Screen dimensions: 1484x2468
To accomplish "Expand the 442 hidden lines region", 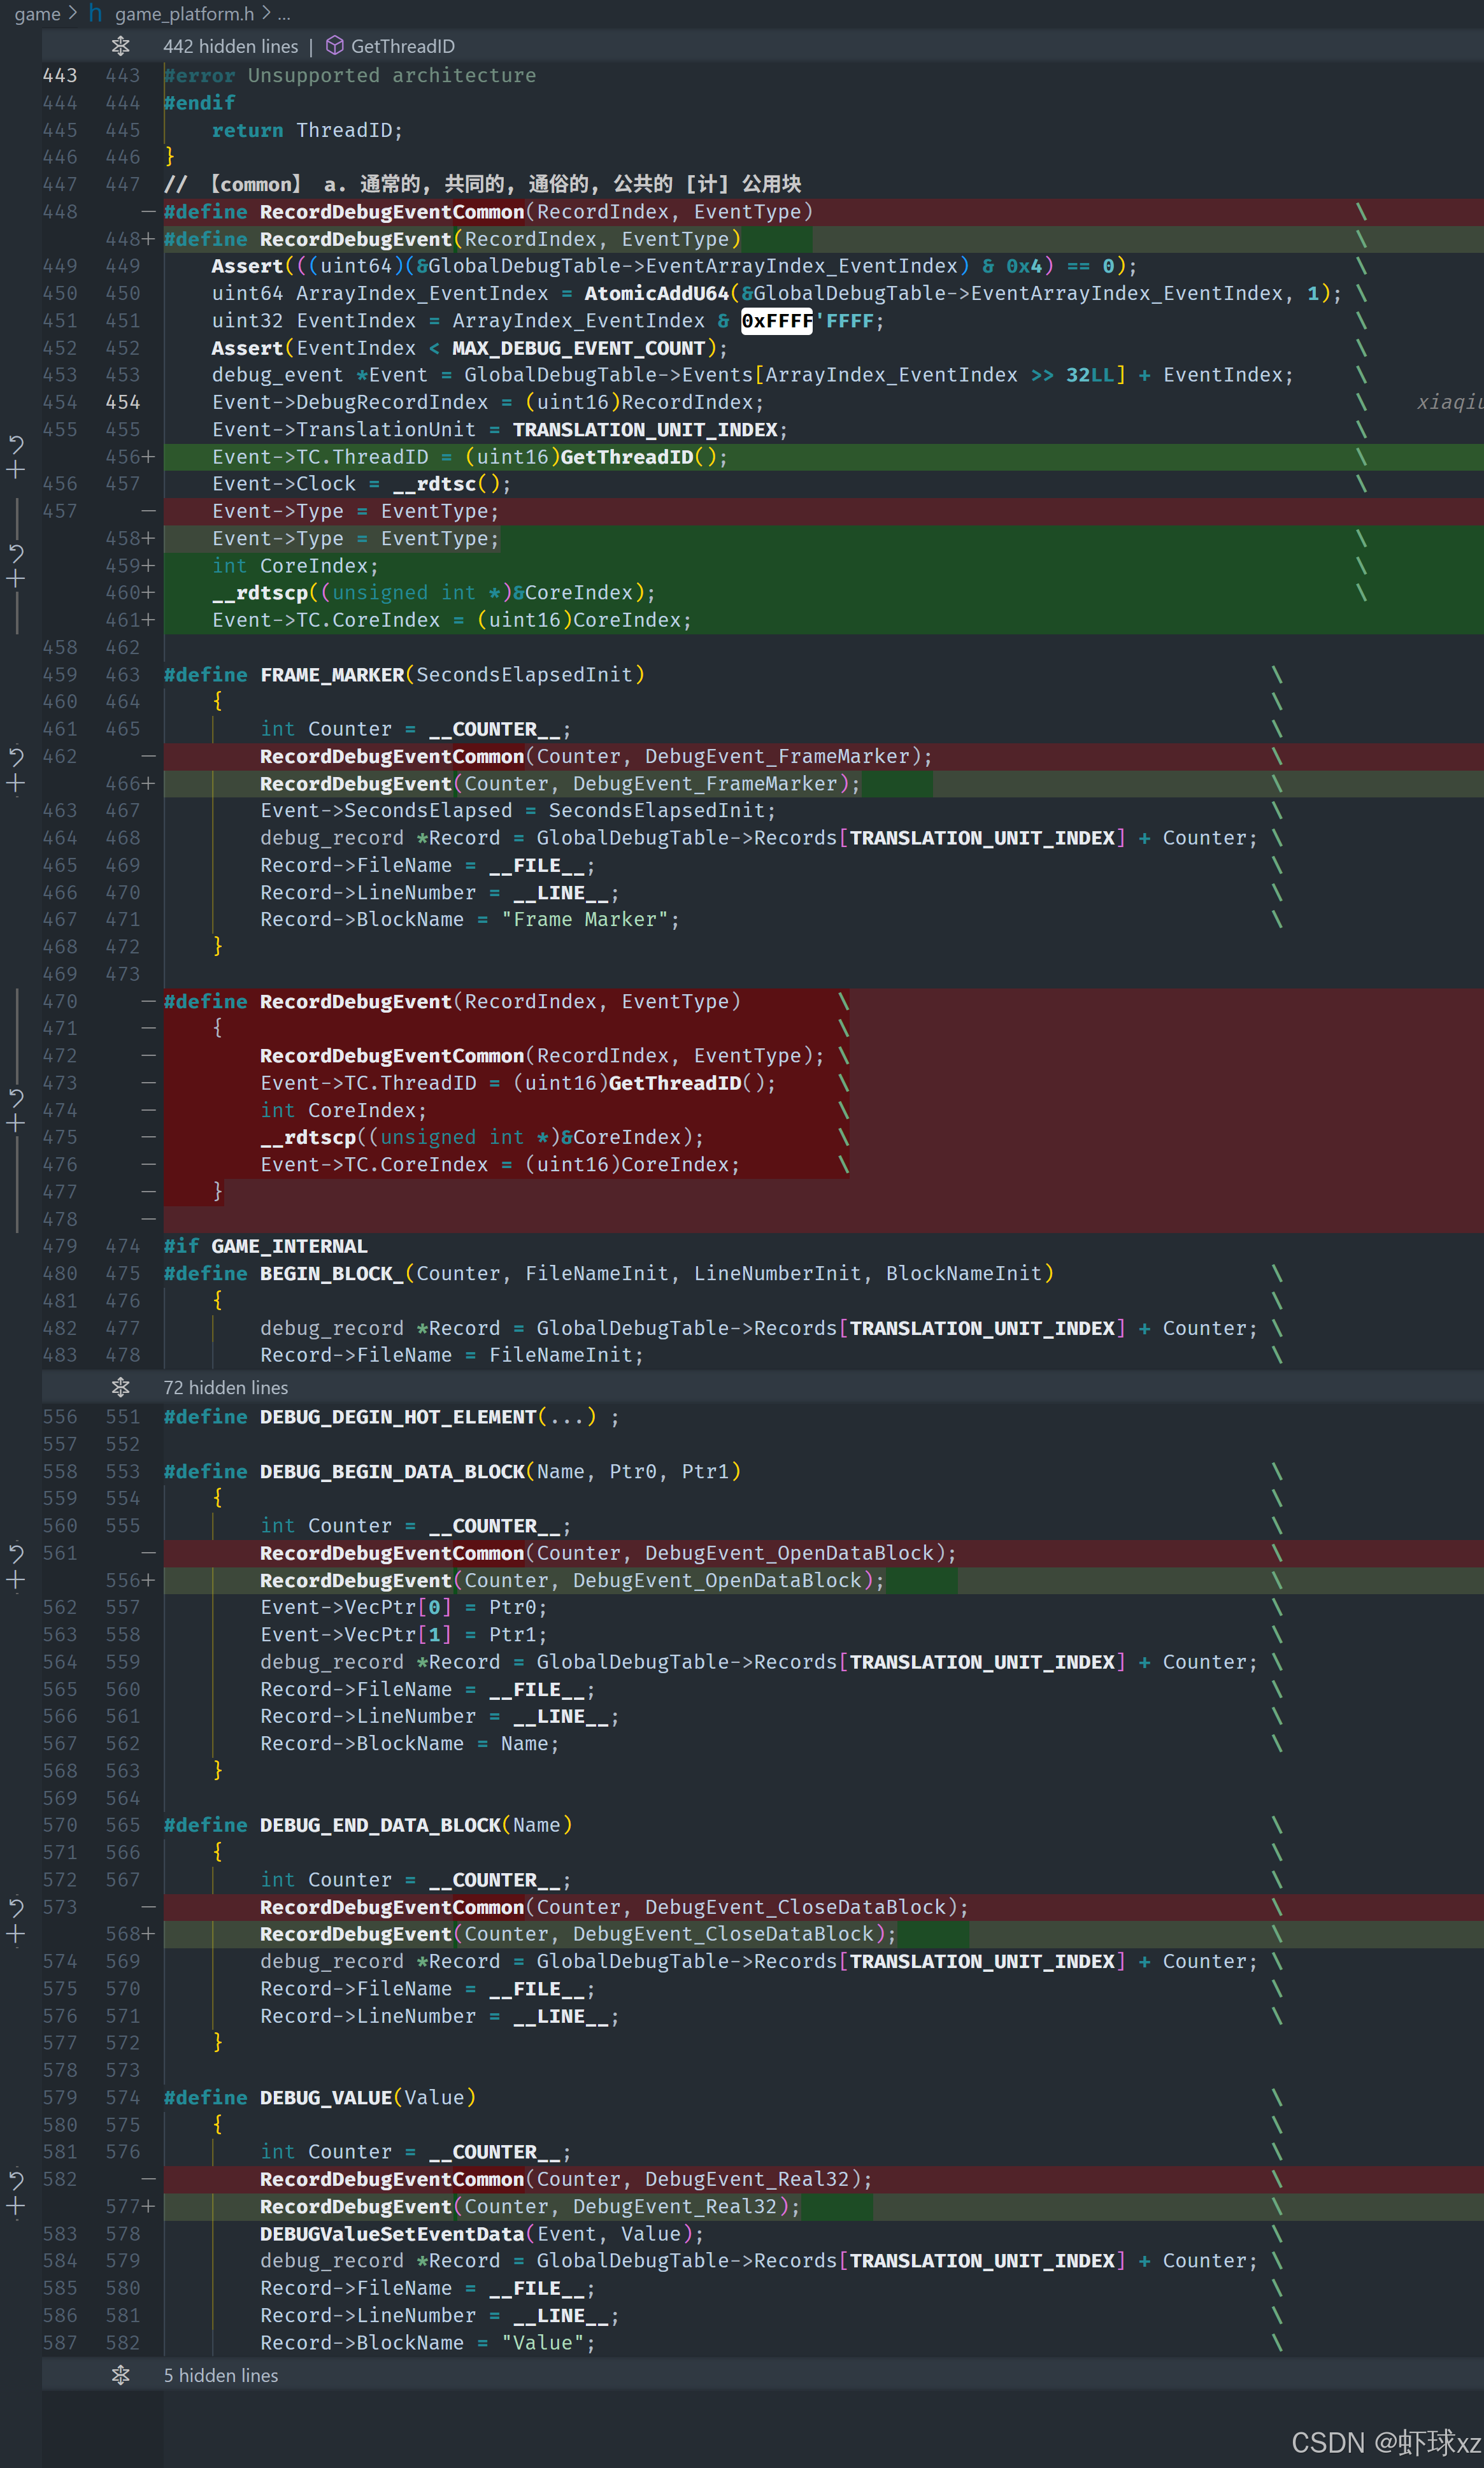I will [x=230, y=46].
